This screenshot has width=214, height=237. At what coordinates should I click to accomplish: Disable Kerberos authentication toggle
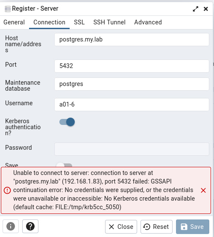point(67,122)
